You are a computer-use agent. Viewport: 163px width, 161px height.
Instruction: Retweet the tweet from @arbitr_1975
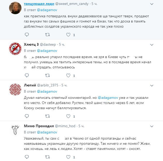(x=47, y=116)
